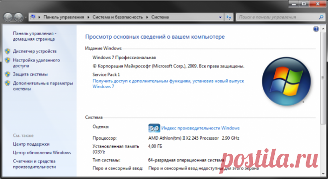Click the Back navigation arrow

[x=8, y=17]
